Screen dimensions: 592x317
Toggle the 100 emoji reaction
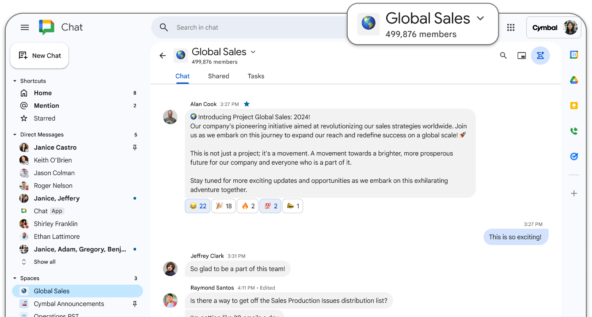pyautogui.click(x=270, y=206)
